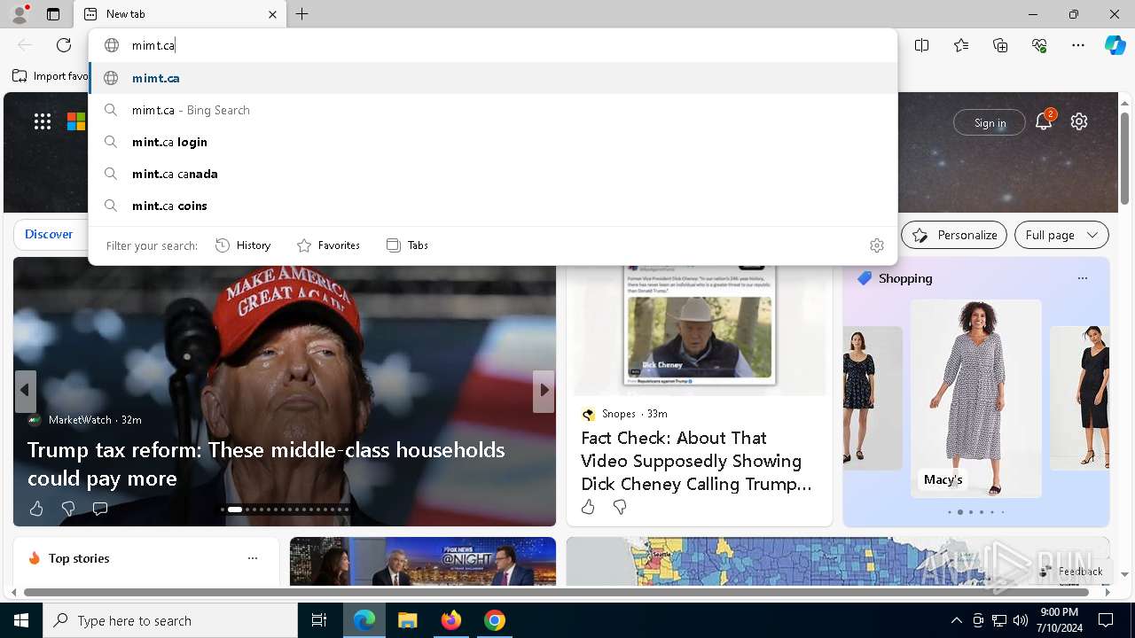Open the tab actions menu icon
Viewport: 1135px width, 638px height.
(x=53, y=14)
